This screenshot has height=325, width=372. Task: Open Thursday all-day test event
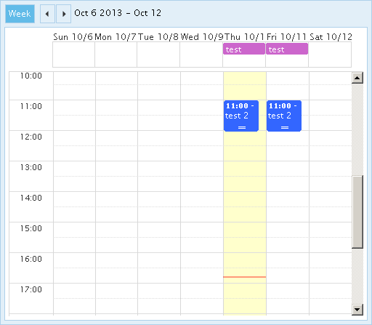point(244,49)
